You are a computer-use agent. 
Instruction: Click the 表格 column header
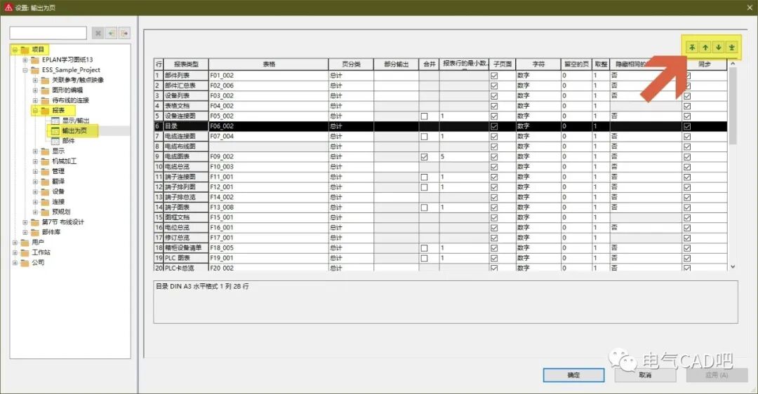pos(269,64)
